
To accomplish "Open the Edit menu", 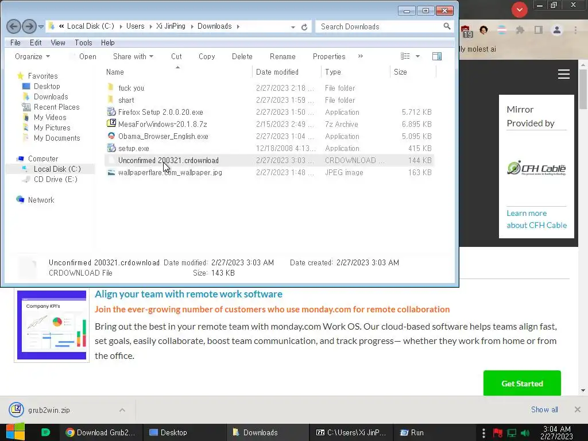I will click(x=36, y=42).
